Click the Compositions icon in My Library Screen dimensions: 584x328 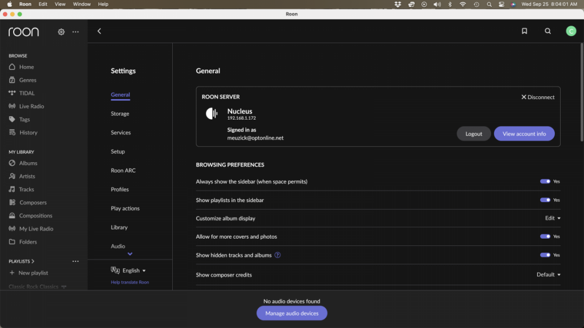click(12, 216)
